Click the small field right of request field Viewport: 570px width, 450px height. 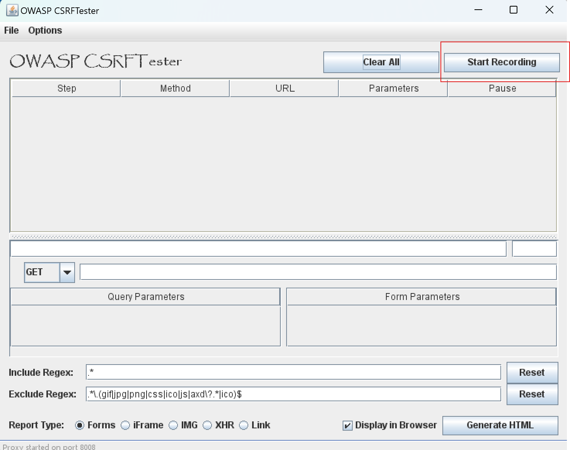tap(534, 249)
